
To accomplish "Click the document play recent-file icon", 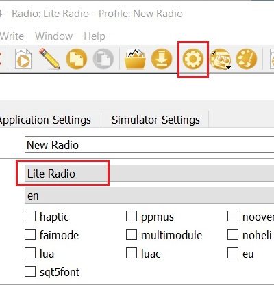I will coord(23,59).
